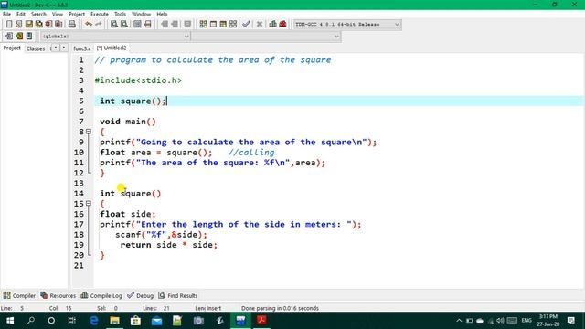Open the empty function dropdown beside (globals)
Image resolution: width=585 pixels, height=329 pixels.
[266, 37]
